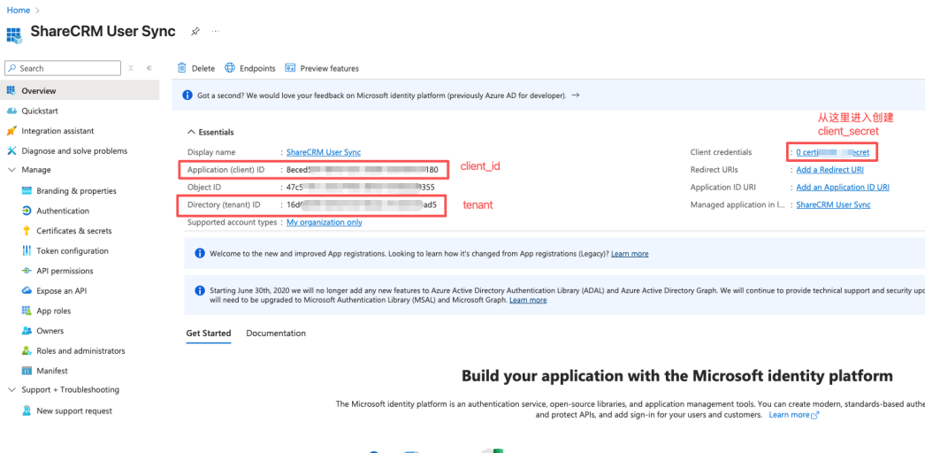Collapse the Essentials section
This screenshot has height=453, width=925.
click(x=191, y=132)
